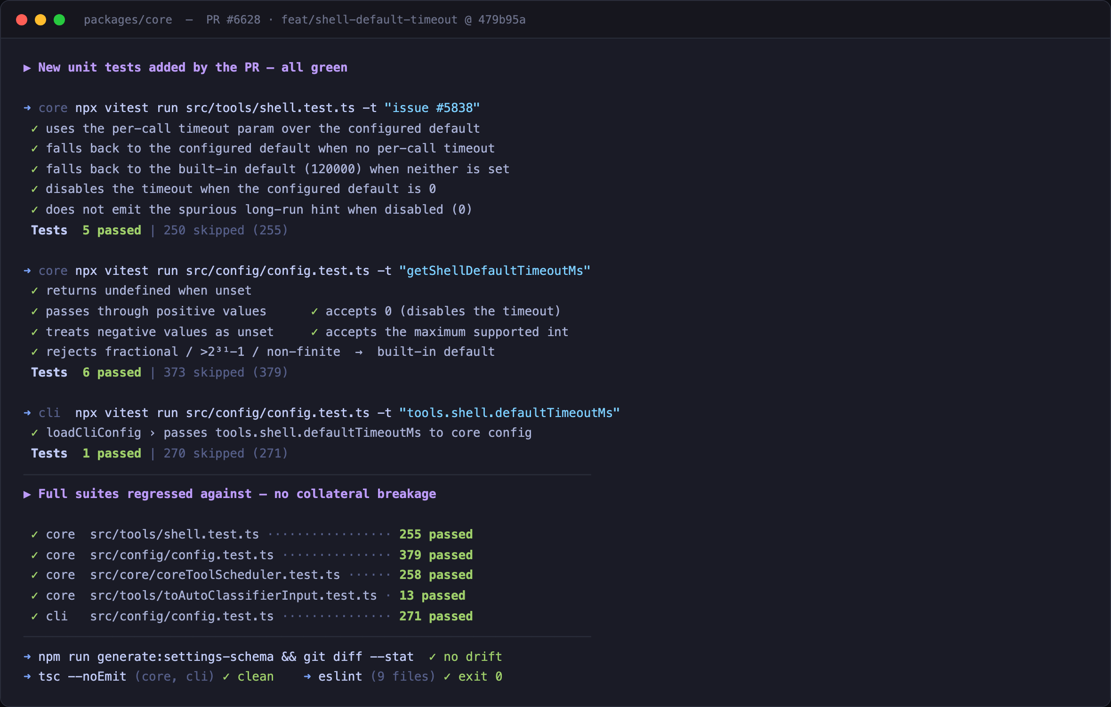Click the quoted string "issue #5838"

432,108
